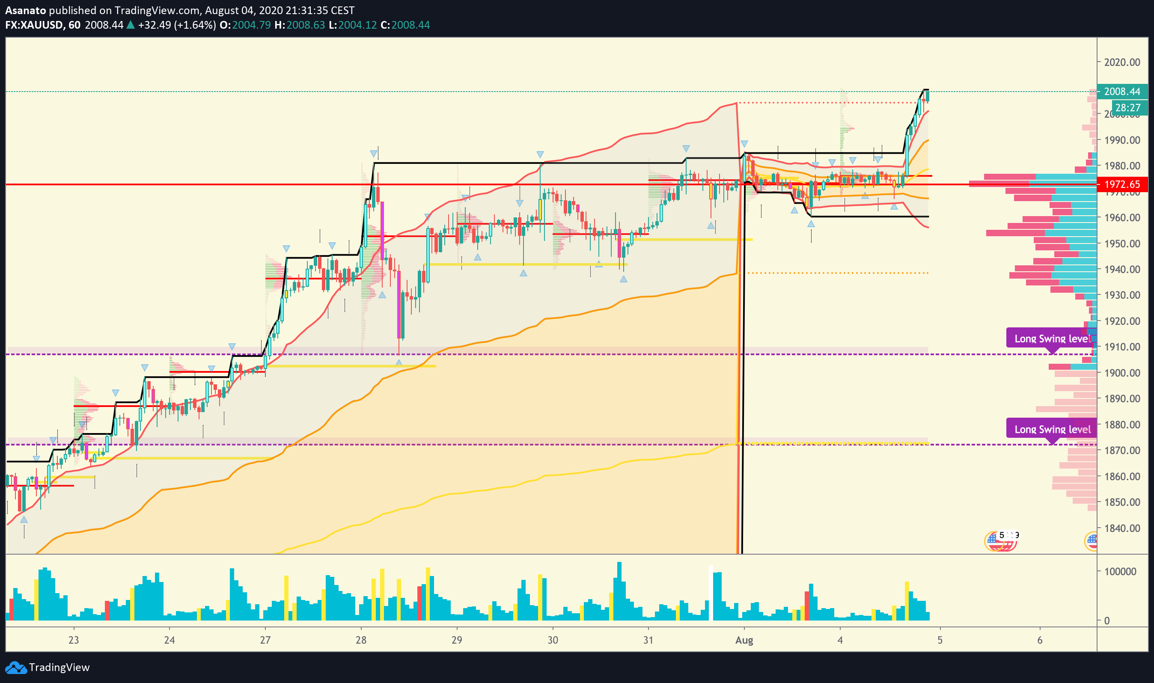Click the 1880.00 price scale label
This screenshot has width=1154, height=683.
click(1122, 425)
